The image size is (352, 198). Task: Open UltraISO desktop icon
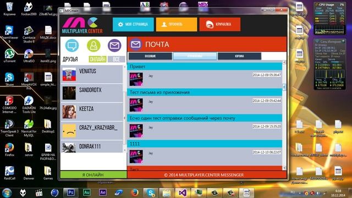(x=29, y=56)
